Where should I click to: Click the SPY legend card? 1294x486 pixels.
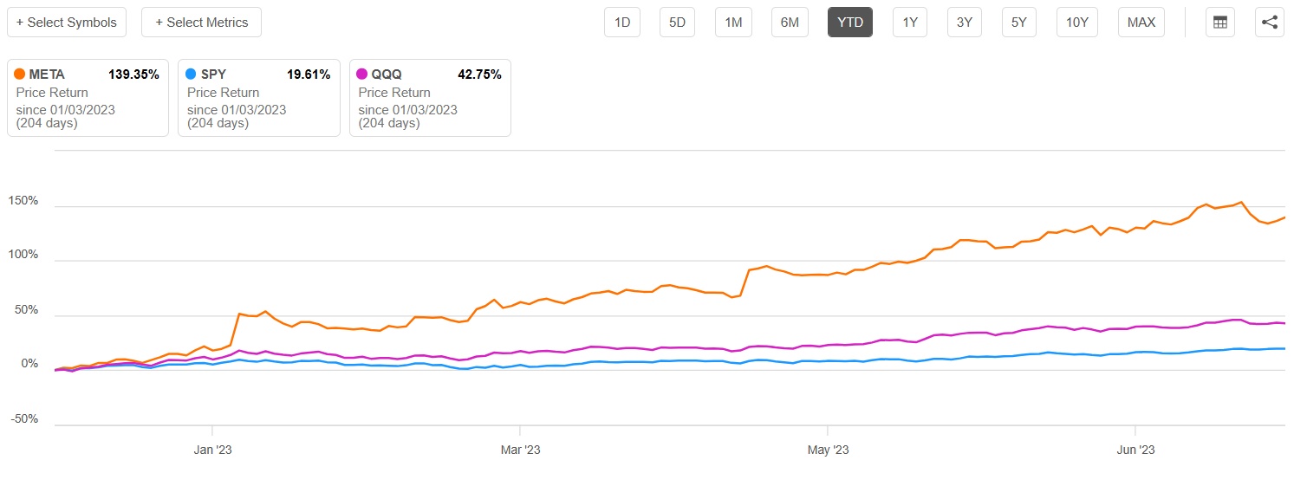258,98
